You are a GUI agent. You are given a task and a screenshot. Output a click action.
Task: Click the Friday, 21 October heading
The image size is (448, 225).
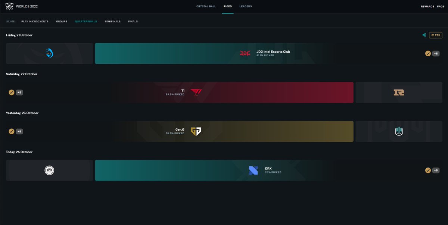(x=19, y=35)
